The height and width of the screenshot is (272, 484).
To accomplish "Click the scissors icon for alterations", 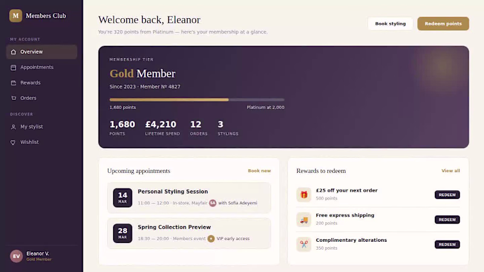I will (x=304, y=244).
